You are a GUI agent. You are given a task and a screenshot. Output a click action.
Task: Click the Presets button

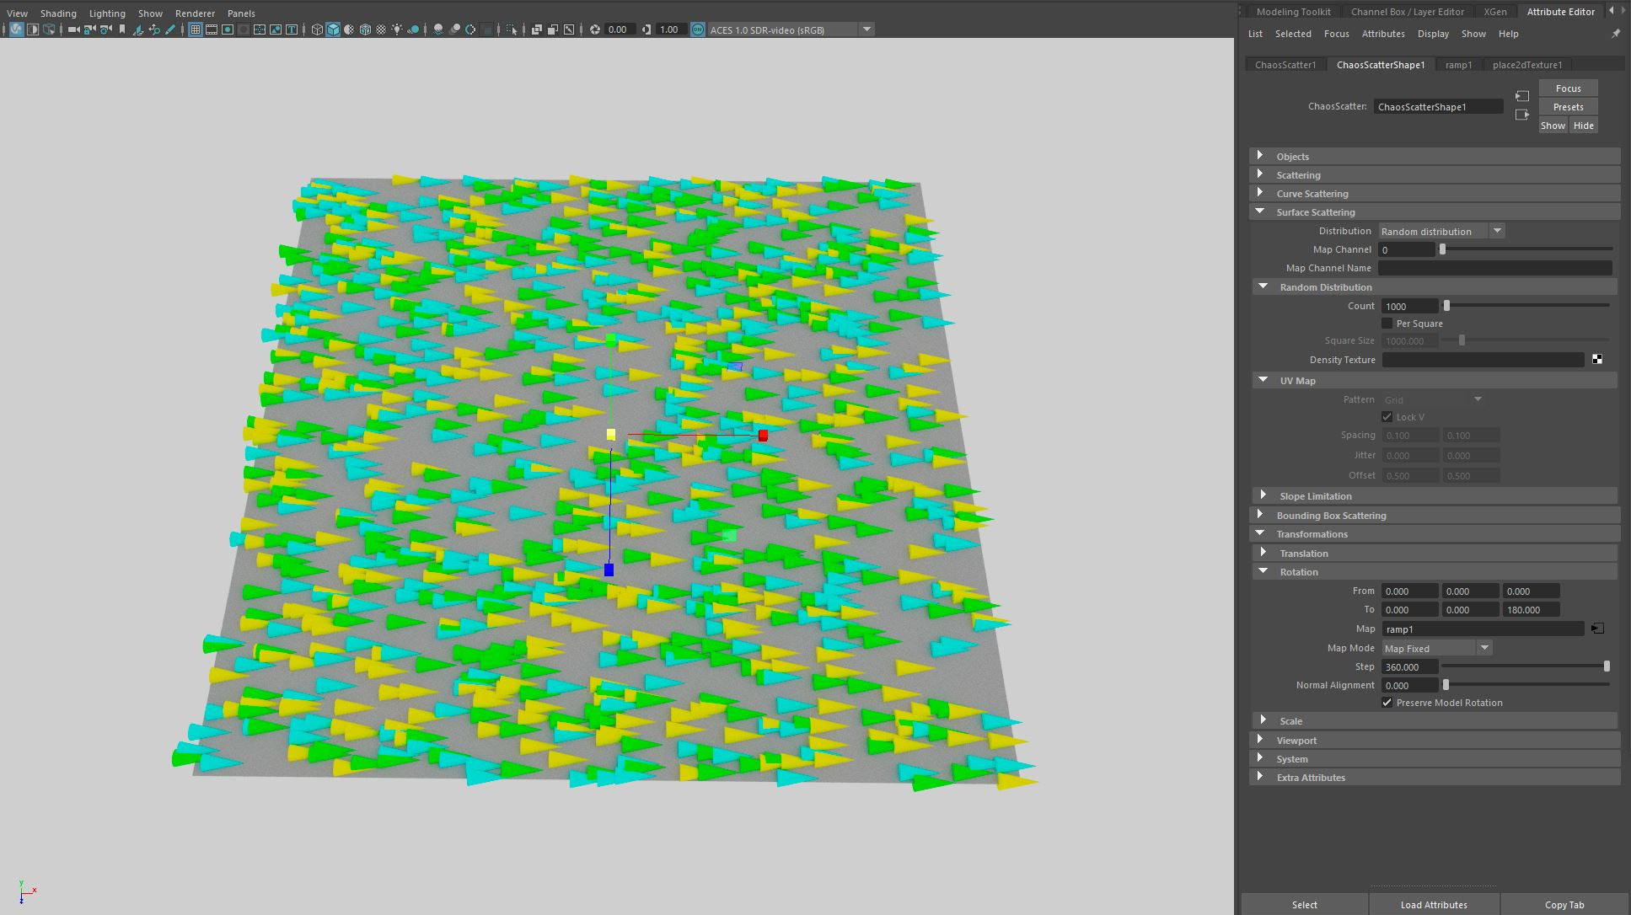click(x=1568, y=107)
